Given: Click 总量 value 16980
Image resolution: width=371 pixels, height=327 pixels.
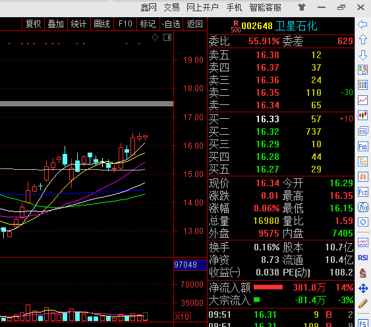Looking at the screenshot, I should coord(266,221).
